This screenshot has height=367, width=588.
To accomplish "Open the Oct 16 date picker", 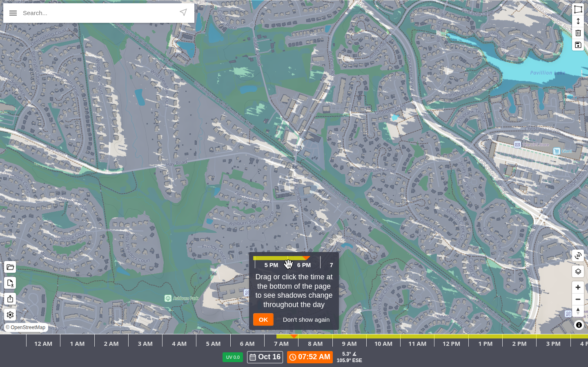I will pyautogui.click(x=265, y=357).
